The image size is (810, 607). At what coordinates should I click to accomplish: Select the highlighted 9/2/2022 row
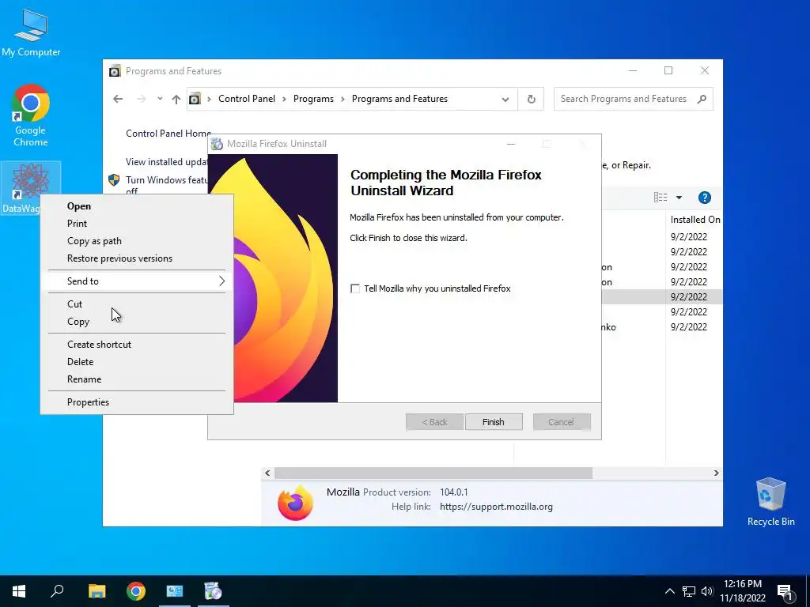click(661, 297)
